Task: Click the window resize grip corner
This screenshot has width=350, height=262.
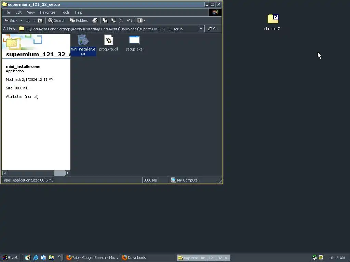Action: (220, 181)
